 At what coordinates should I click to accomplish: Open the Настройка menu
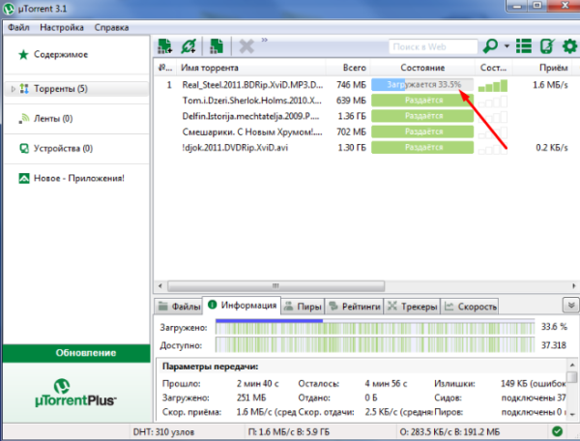coord(62,27)
